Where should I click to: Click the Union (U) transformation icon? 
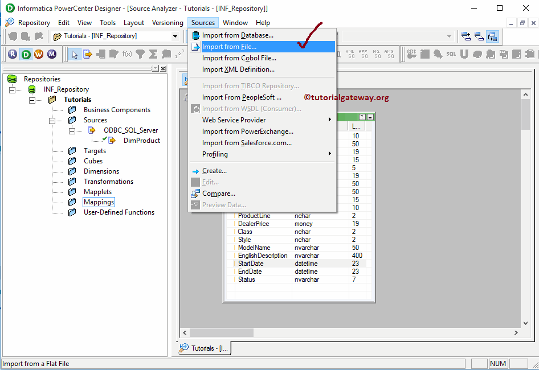[464, 54]
